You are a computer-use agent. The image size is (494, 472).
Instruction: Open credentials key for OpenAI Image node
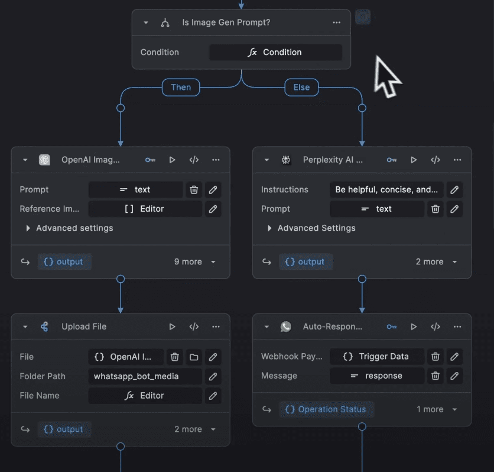pyautogui.click(x=150, y=160)
